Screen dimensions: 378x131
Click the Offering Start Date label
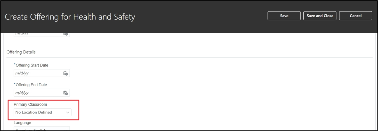click(32, 65)
